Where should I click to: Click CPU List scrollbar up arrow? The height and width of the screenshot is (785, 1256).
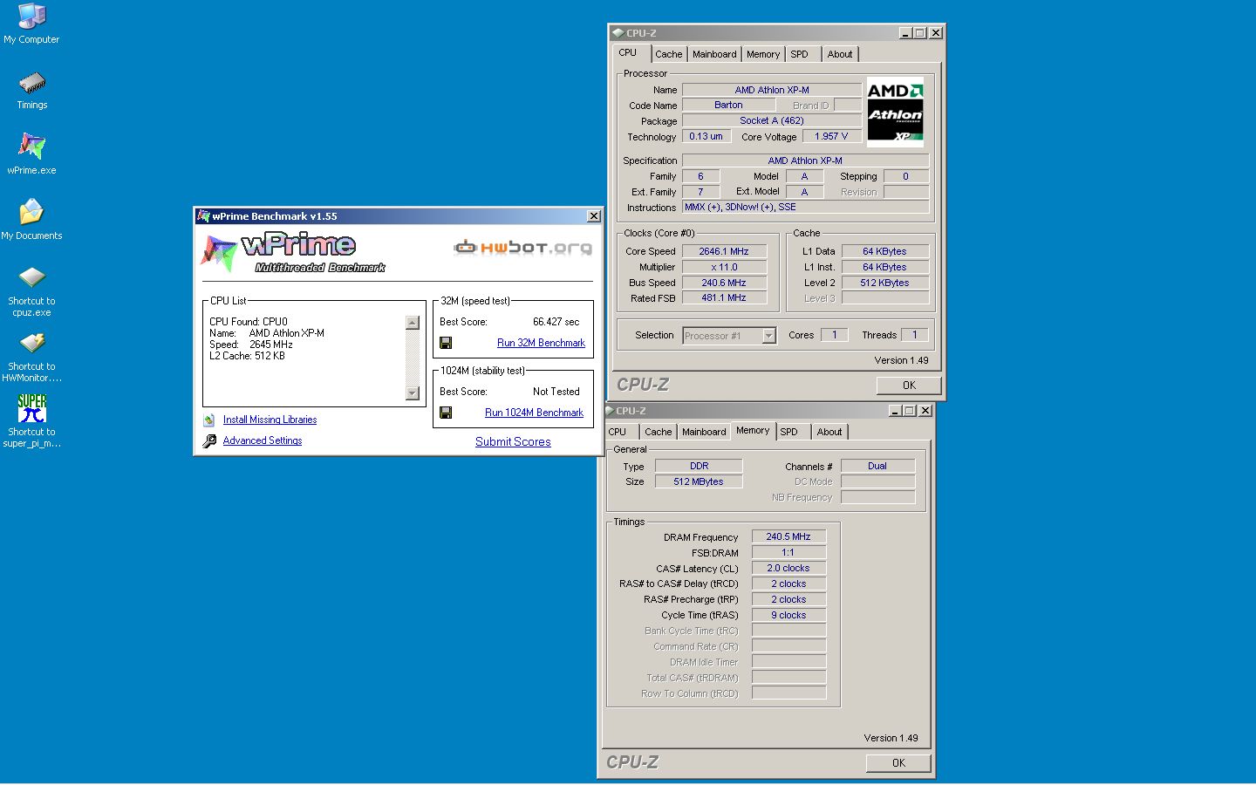click(413, 323)
